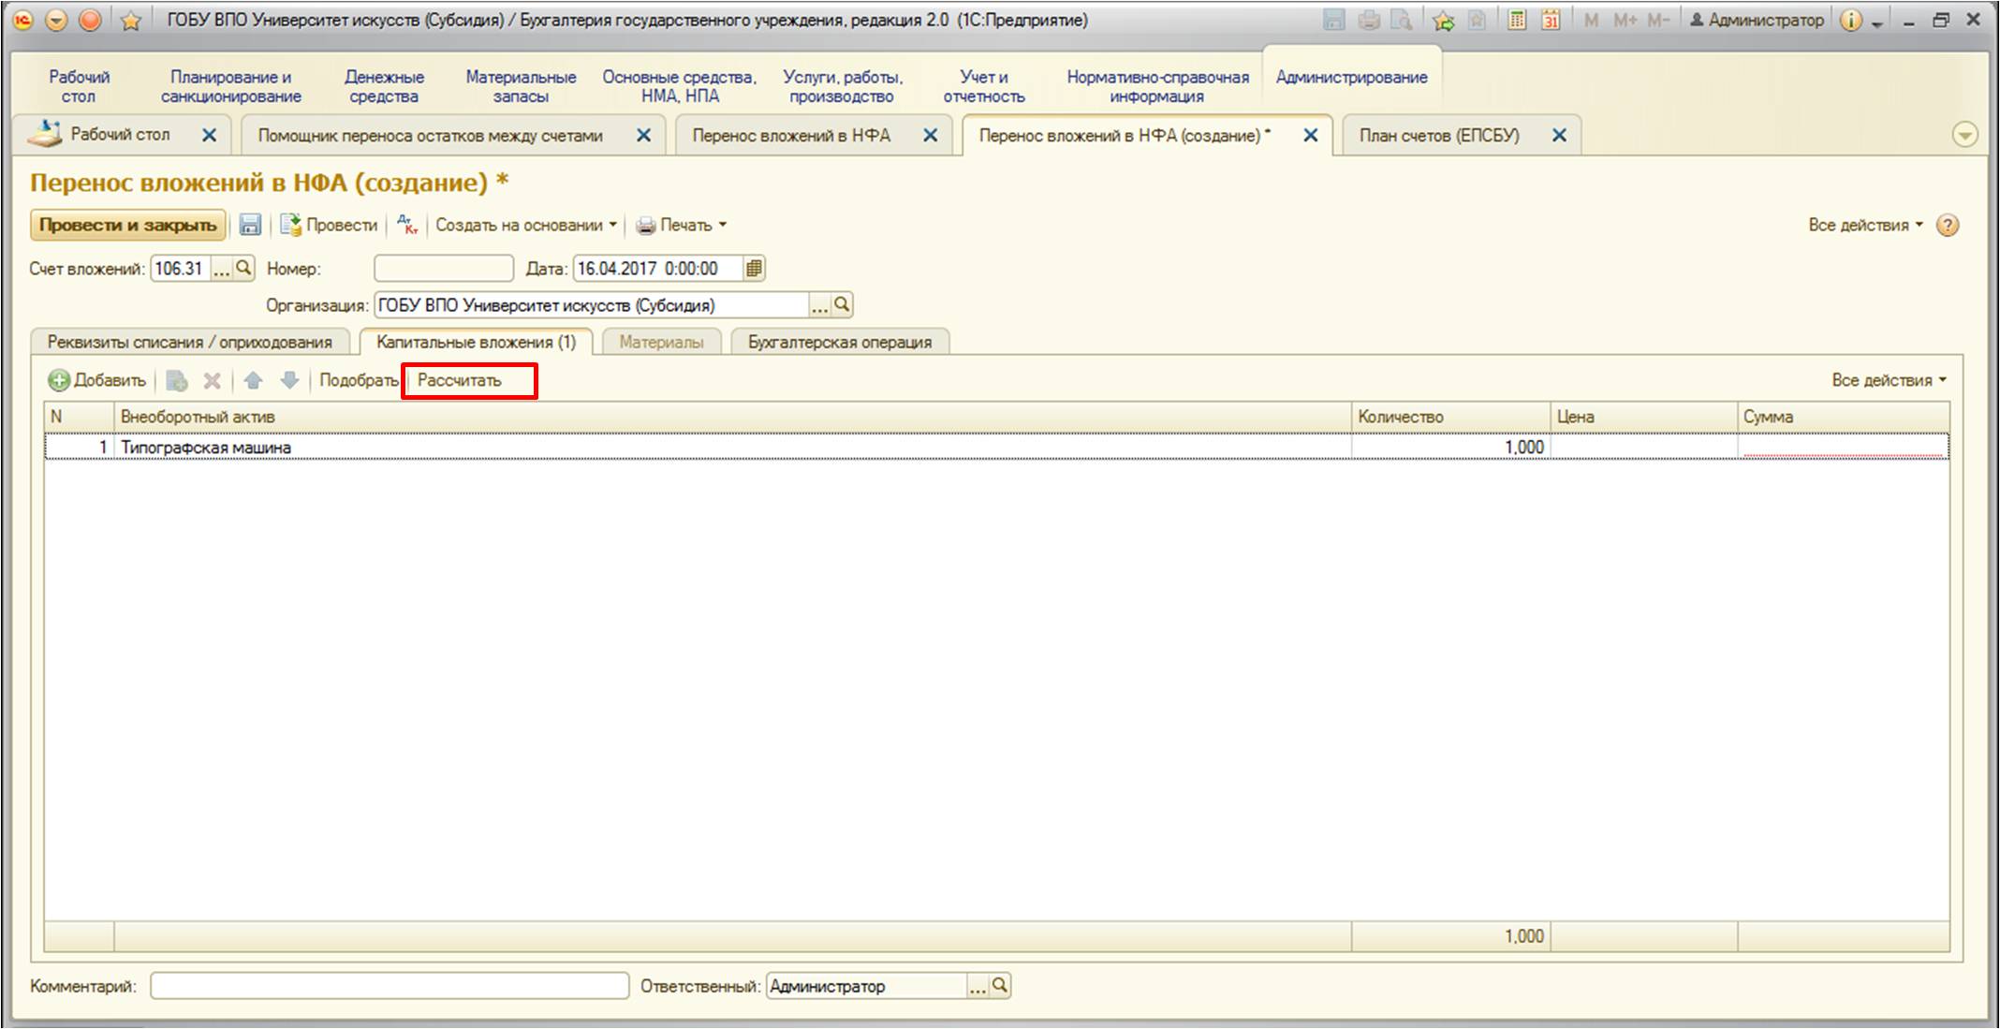
Task: Click the Добавить row button
Action: (x=98, y=380)
